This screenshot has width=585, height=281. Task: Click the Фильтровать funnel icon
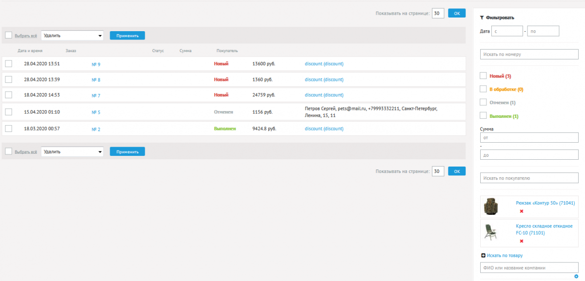click(482, 18)
